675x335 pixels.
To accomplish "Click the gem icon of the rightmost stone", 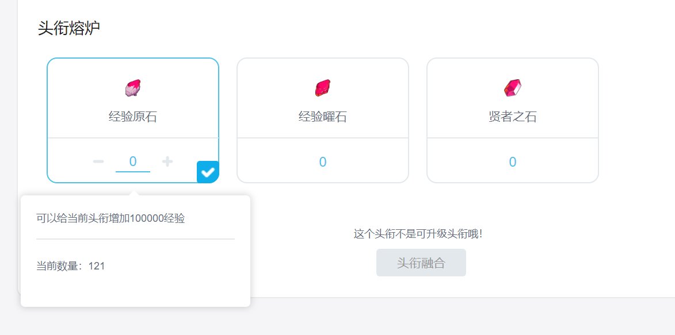I will coord(512,87).
